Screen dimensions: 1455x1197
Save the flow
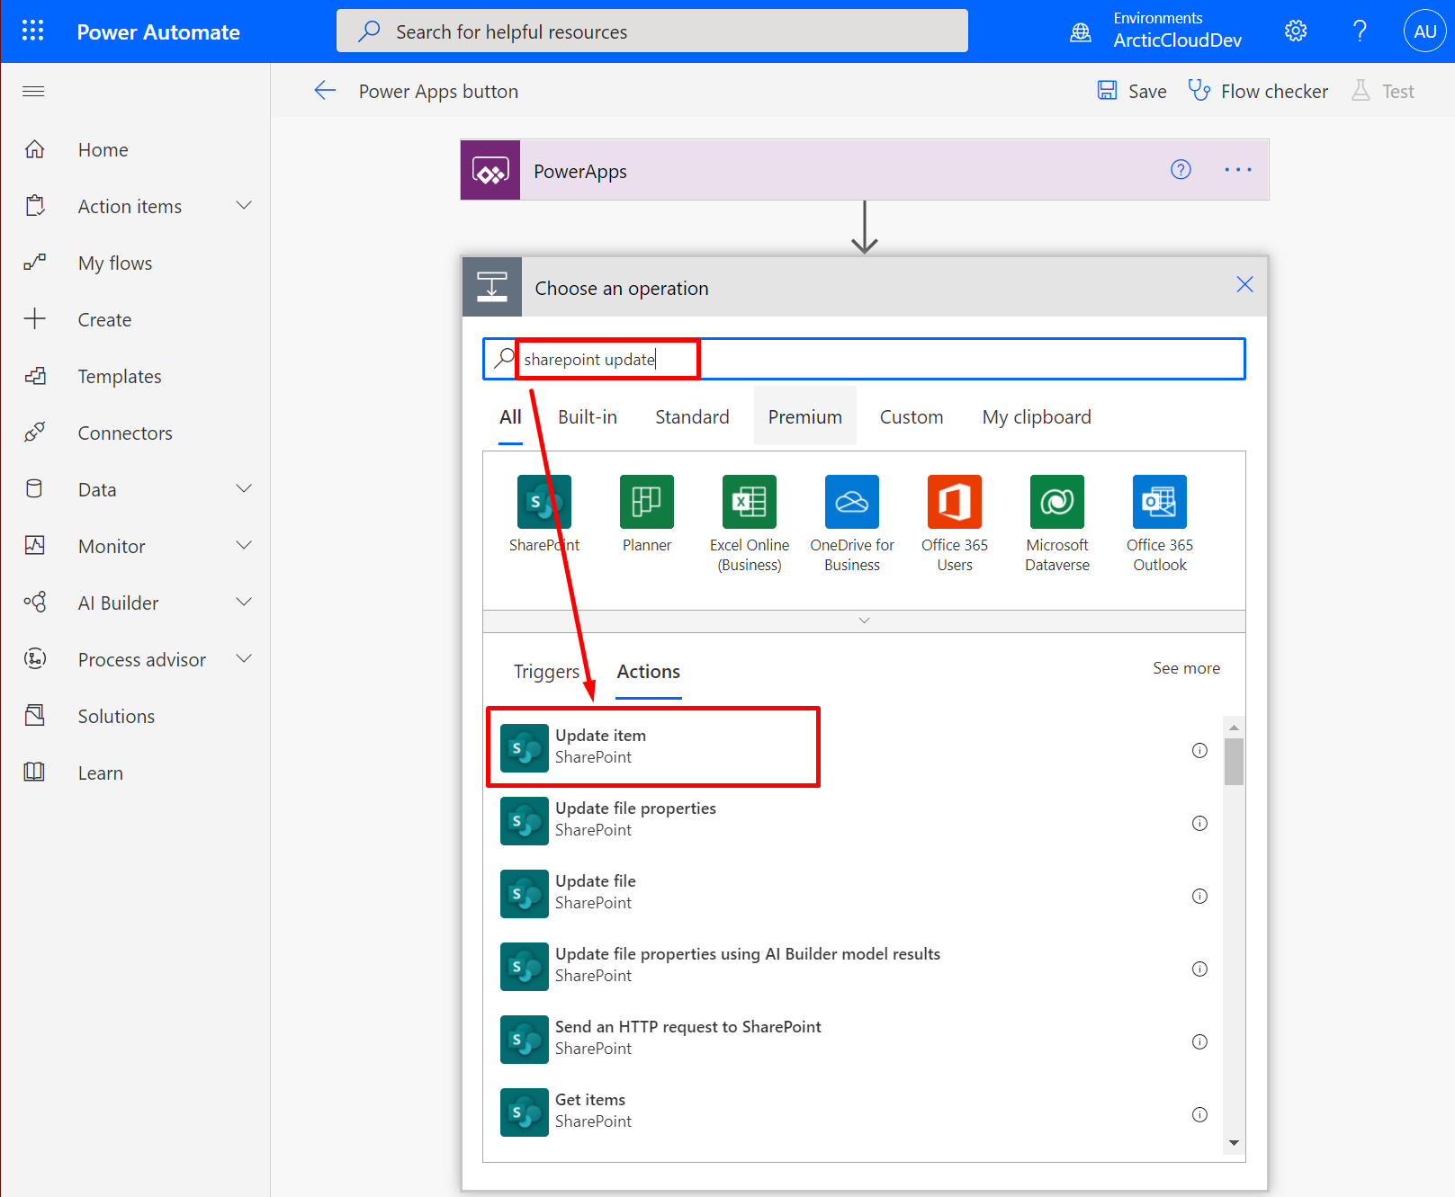coord(1132,91)
